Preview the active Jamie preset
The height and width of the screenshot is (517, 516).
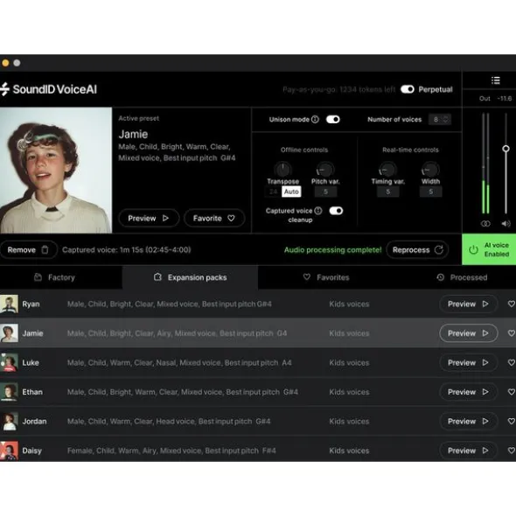click(x=149, y=219)
